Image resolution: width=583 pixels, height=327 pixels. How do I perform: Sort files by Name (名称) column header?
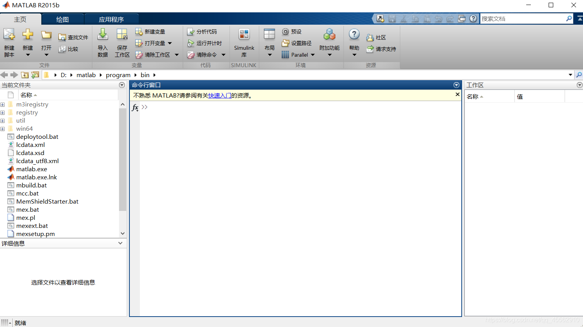coord(68,95)
